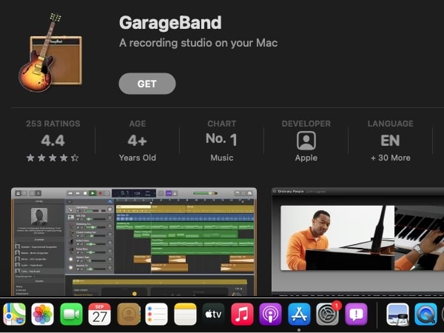Image resolution: width=444 pixels, height=333 pixels.
Task: Click the five-star rating row
Action: point(53,158)
